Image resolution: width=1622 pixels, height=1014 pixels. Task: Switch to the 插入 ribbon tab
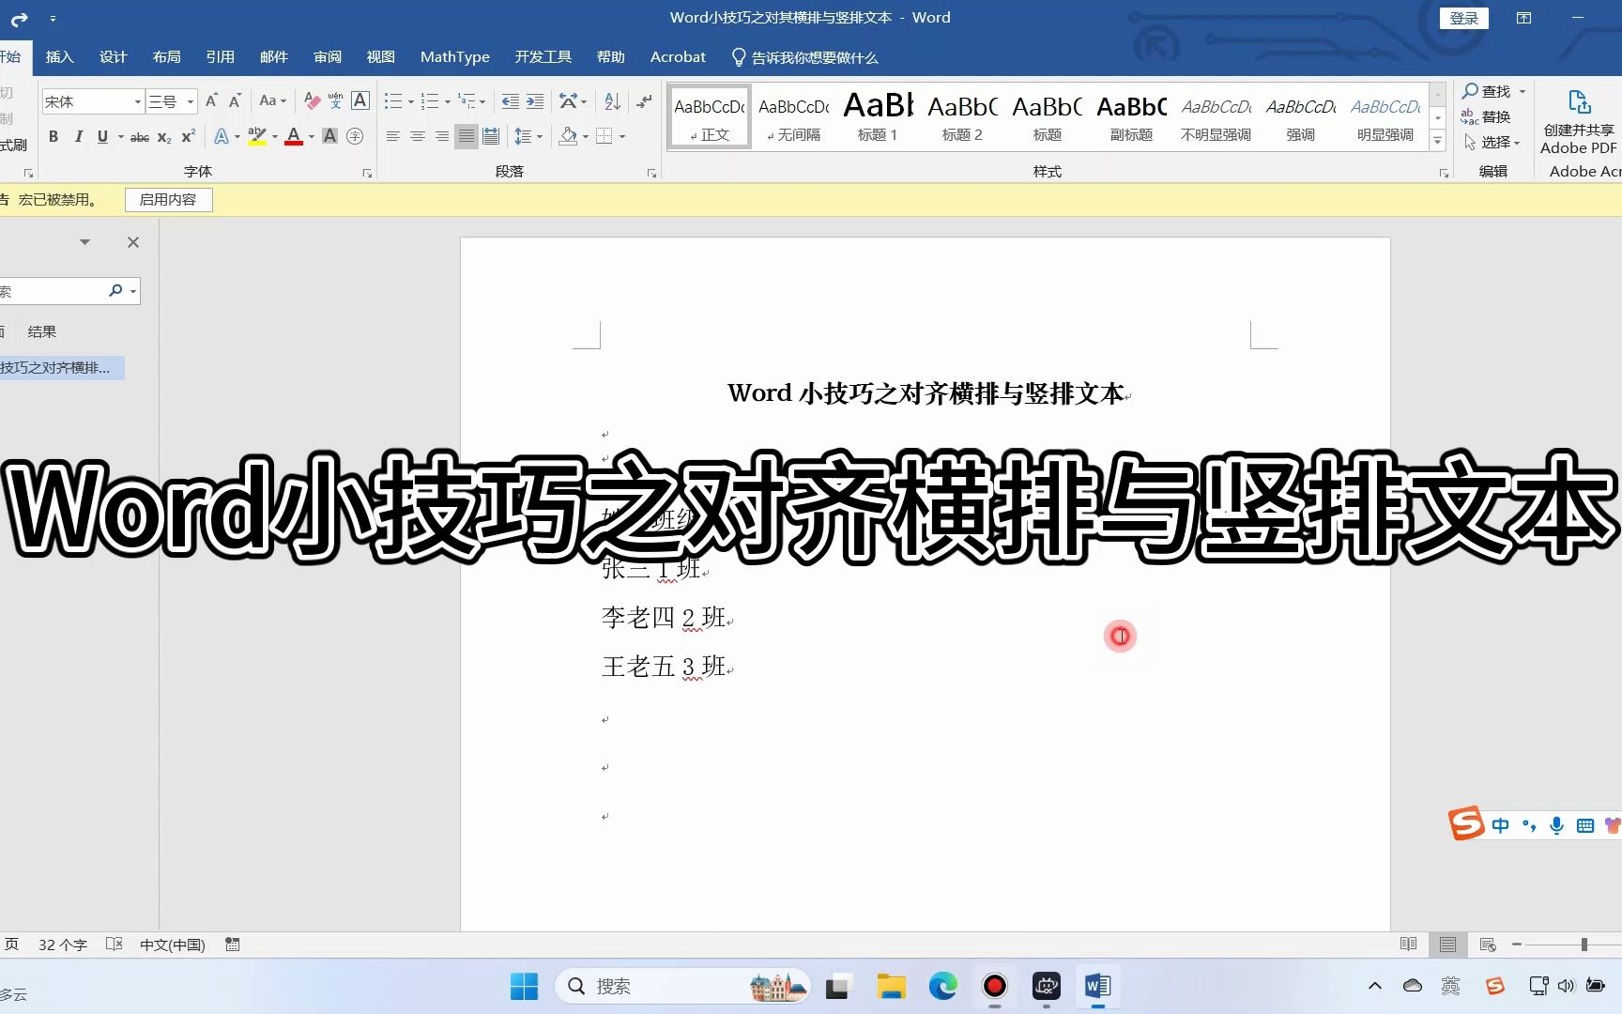(59, 56)
